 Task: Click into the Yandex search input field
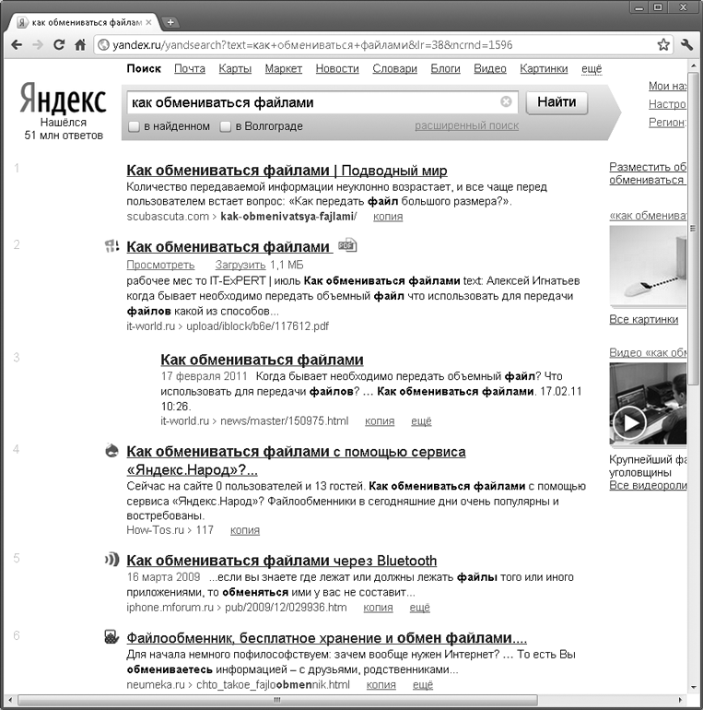click(x=314, y=102)
